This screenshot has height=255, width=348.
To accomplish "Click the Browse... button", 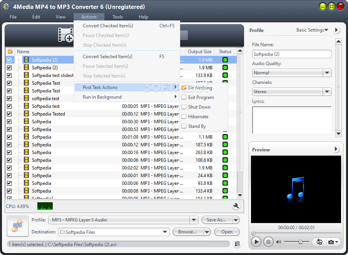I will (x=187, y=232).
